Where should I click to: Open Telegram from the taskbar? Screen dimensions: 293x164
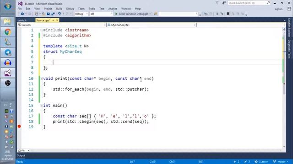[x=8, y=52]
